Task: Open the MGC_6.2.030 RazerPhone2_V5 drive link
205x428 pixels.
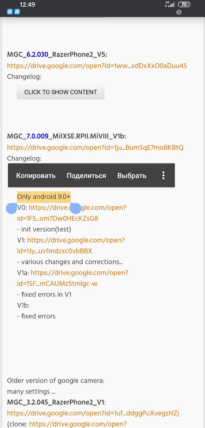Action: click(97, 66)
